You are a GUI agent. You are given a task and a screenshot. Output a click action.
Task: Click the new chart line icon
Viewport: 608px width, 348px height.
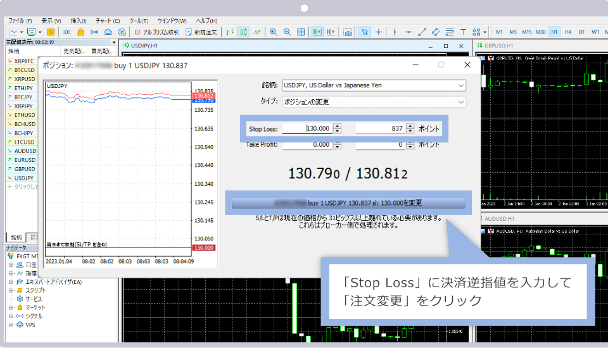[x=13, y=32]
